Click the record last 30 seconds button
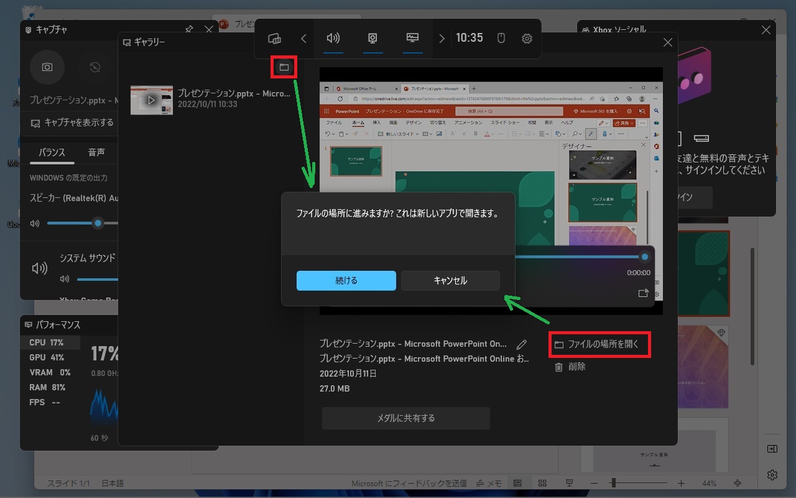796x498 pixels. (x=95, y=67)
